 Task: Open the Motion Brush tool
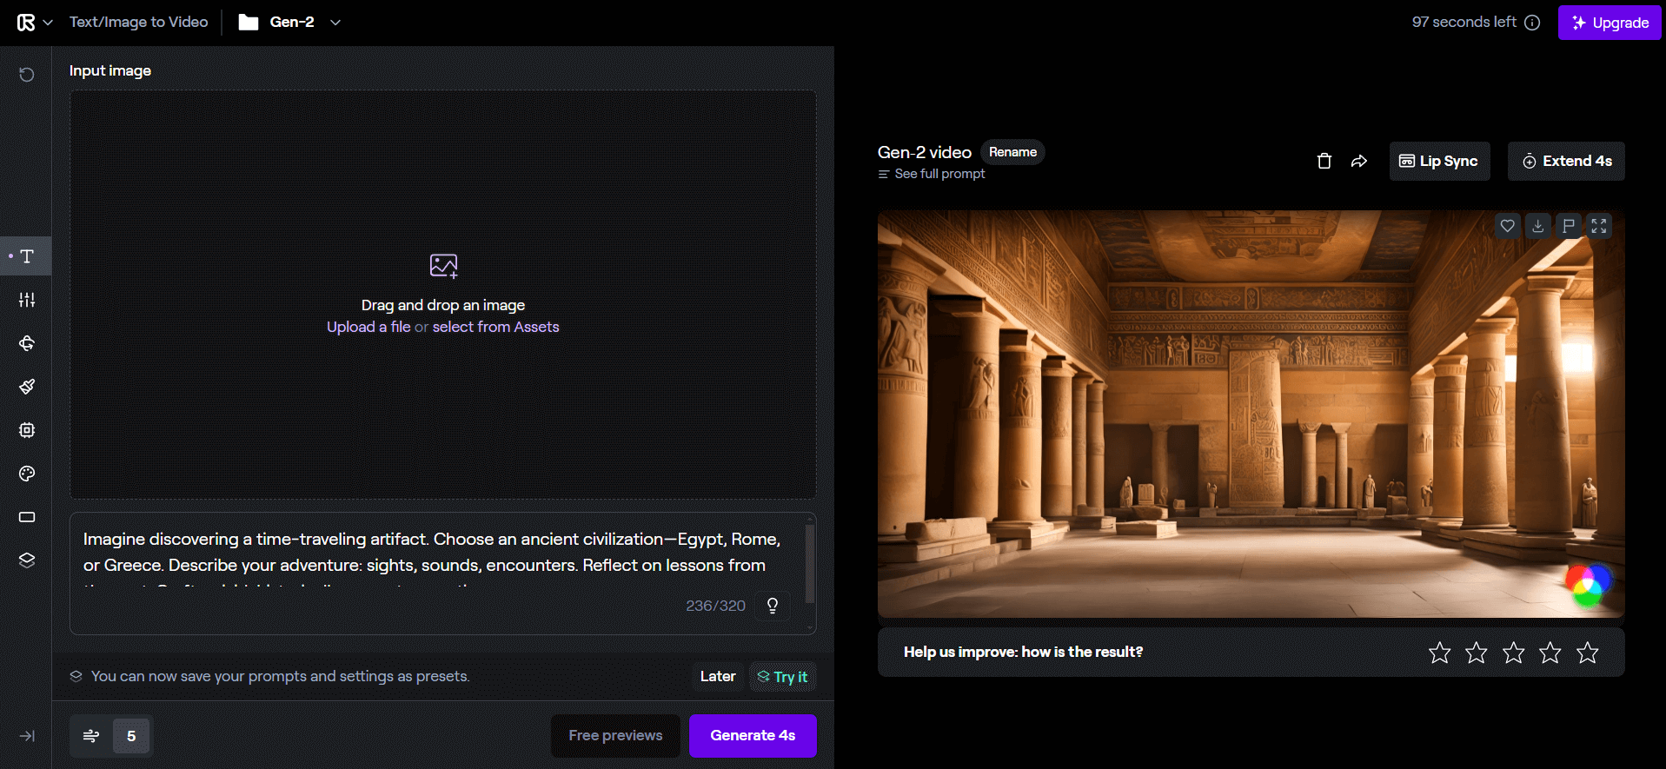[x=27, y=387]
